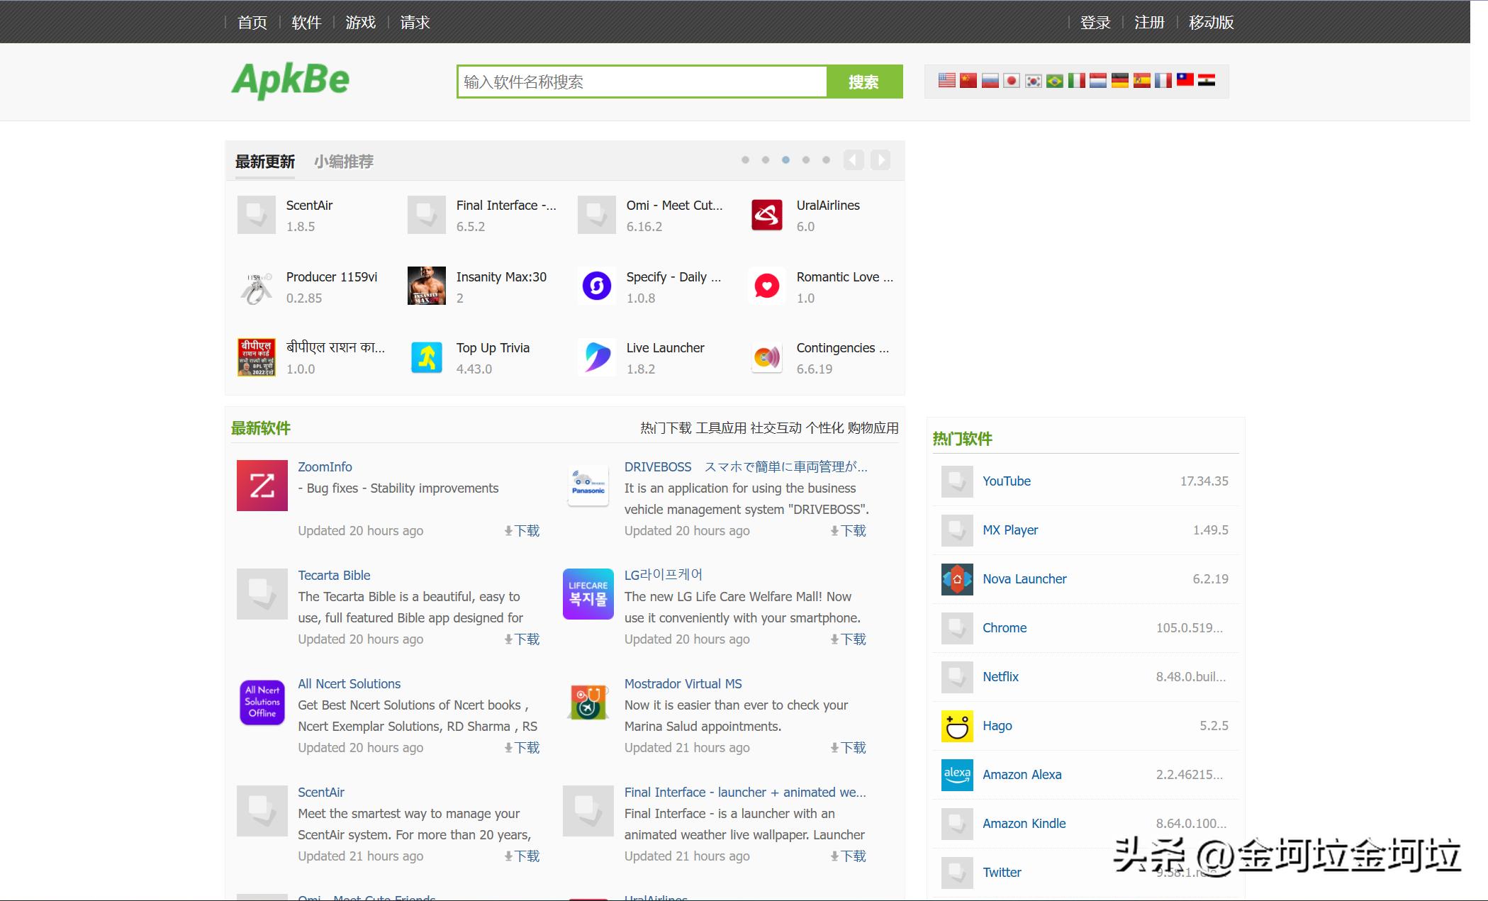1488x901 pixels.
Task: Choose the German flag language option
Action: pos(1119,81)
